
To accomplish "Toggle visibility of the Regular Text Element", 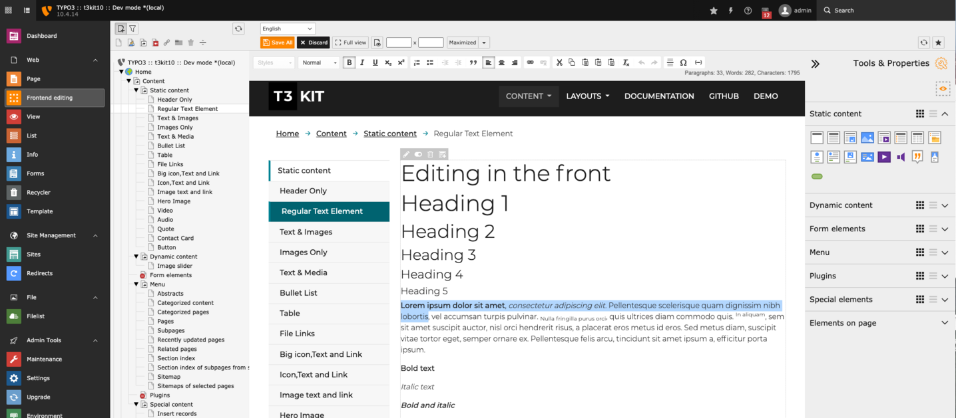I will coord(419,154).
